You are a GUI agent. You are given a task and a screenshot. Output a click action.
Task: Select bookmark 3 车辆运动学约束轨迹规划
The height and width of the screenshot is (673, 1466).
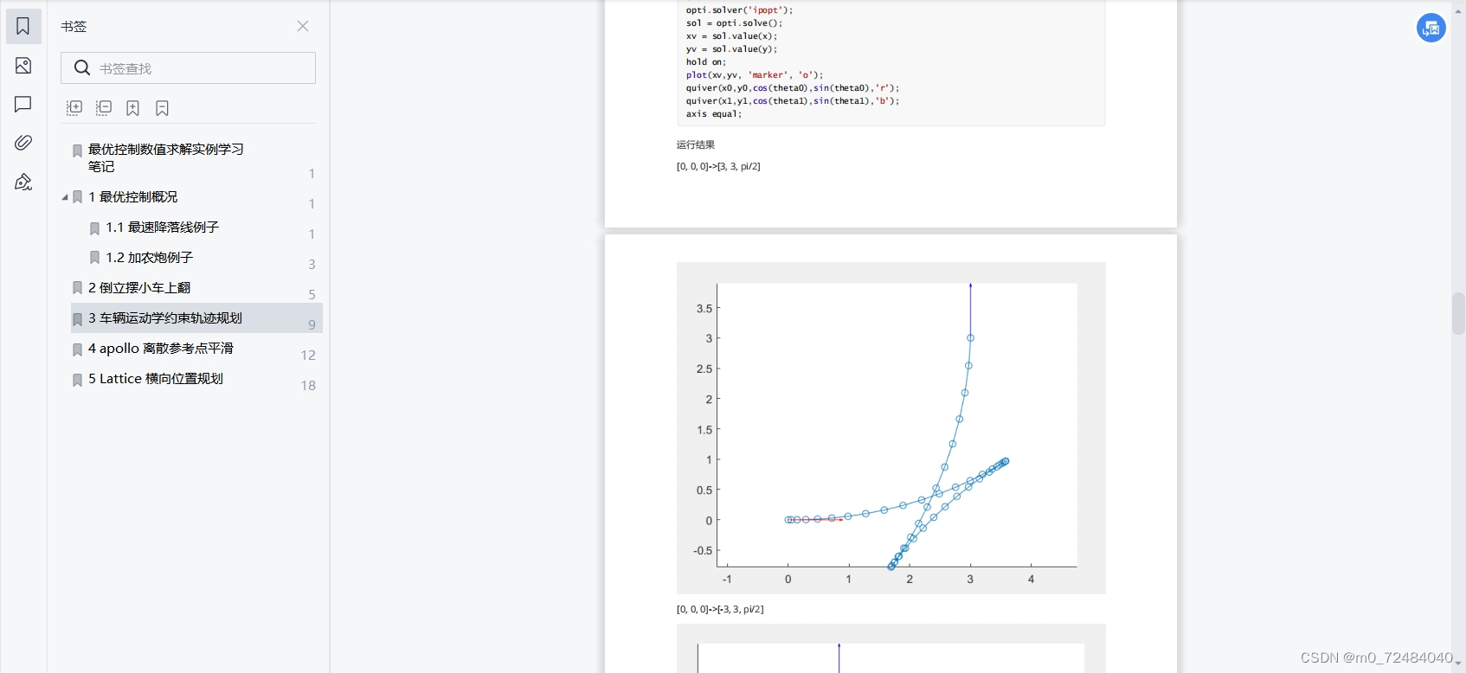point(196,318)
